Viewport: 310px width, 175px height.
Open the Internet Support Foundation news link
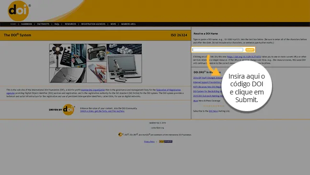click(207, 82)
